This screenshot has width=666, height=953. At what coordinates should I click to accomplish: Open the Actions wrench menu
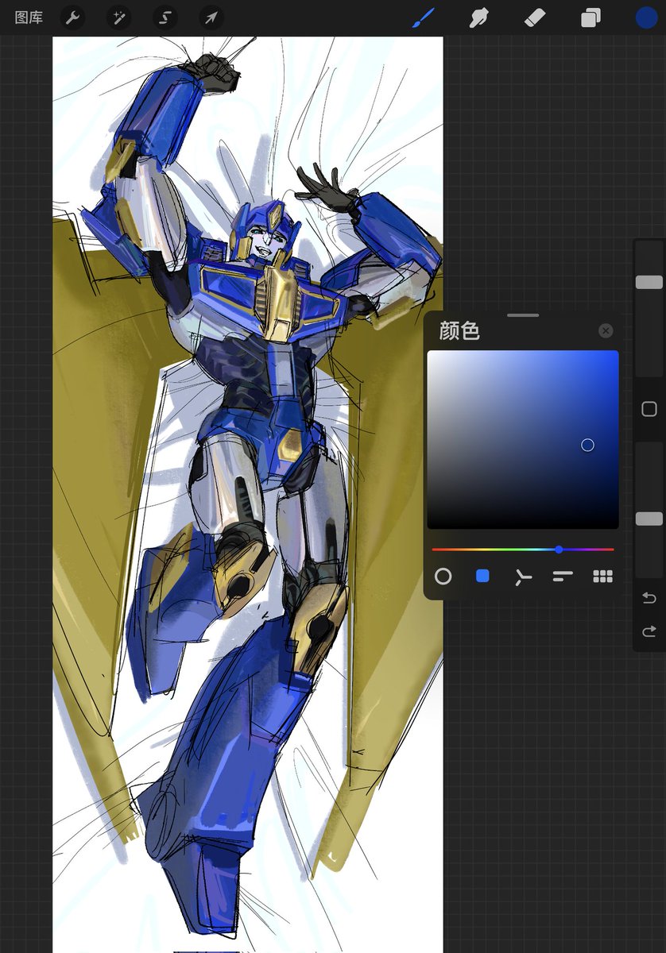pos(73,17)
